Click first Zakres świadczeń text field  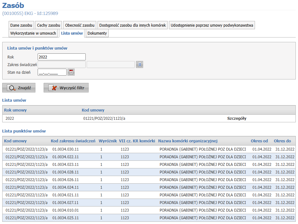click(x=62, y=64)
